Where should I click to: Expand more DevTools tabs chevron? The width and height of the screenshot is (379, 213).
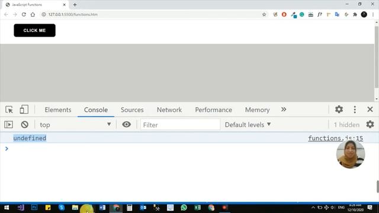[284, 109]
